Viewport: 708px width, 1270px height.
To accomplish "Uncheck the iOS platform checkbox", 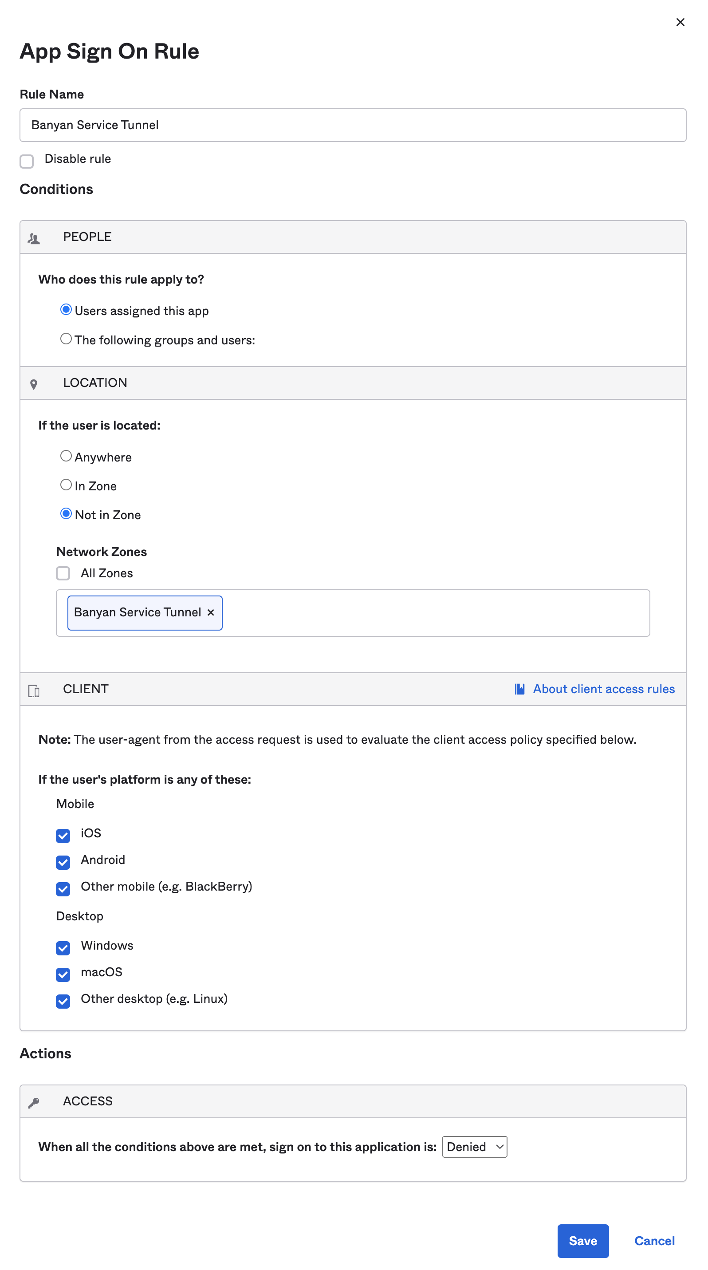I will coord(63,835).
